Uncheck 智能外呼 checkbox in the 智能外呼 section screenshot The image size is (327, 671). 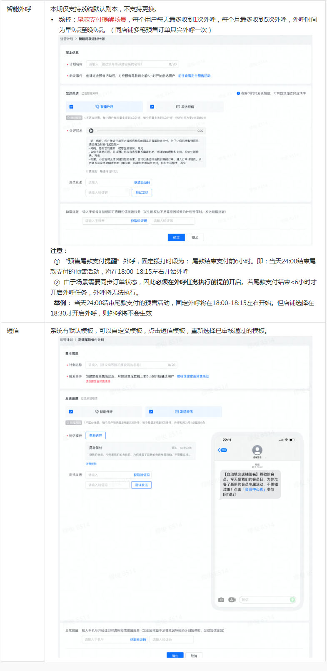(71, 107)
